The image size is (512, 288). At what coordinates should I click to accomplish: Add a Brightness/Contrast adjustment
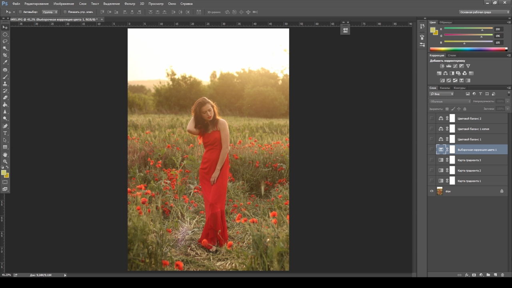click(442, 66)
